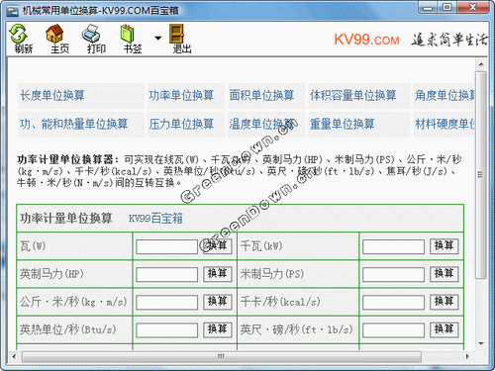Open the 书签 bookmark icon

click(x=128, y=34)
